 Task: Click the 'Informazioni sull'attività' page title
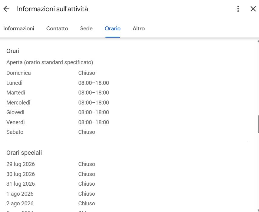pos(52,9)
